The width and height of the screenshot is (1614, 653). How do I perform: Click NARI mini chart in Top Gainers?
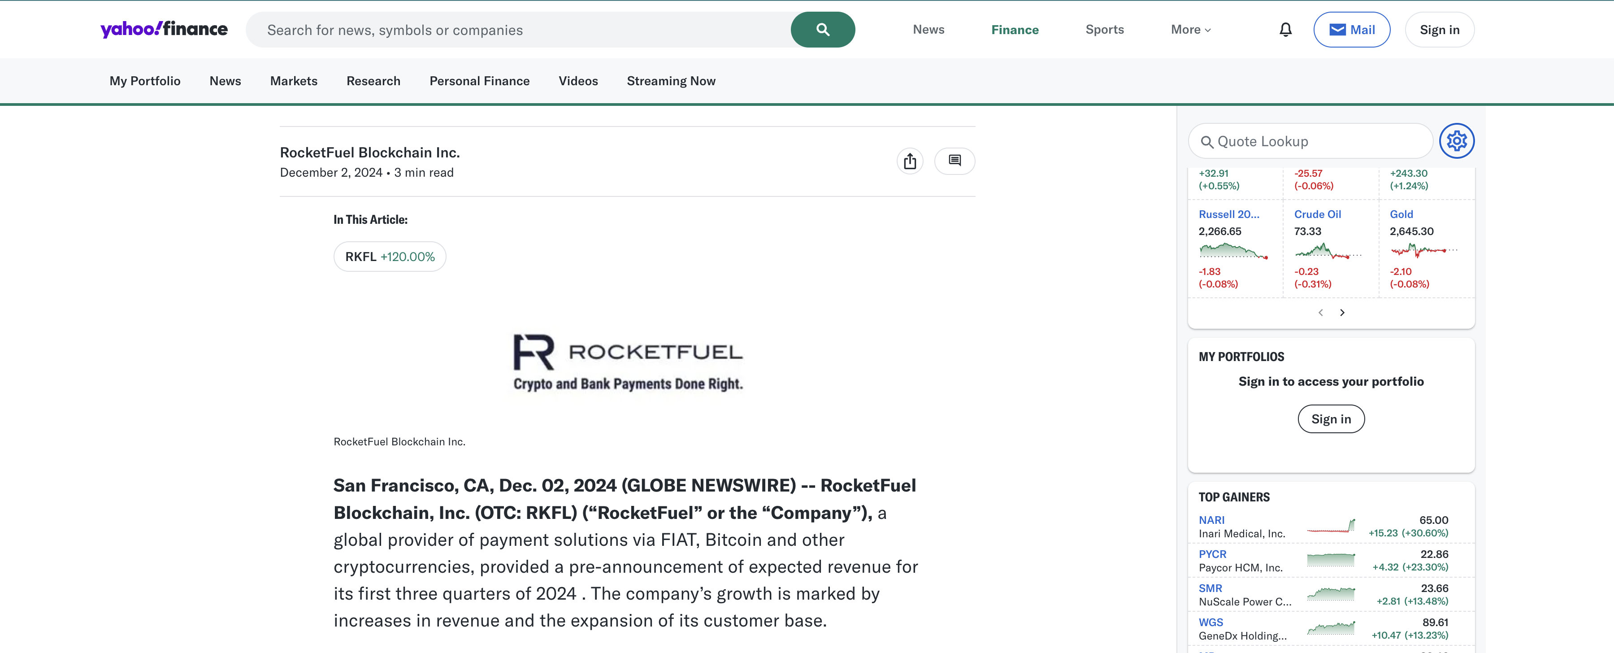point(1331,527)
